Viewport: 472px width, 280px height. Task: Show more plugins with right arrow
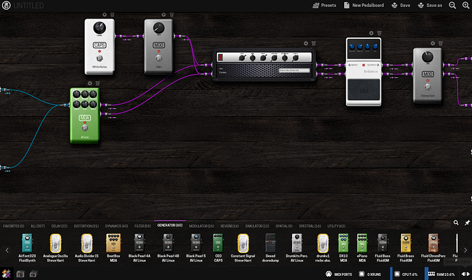pyautogui.click(x=465, y=250)
